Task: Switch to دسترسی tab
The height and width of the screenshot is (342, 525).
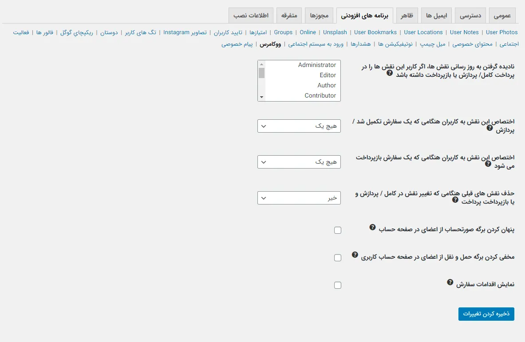Action: click(470, 16)
